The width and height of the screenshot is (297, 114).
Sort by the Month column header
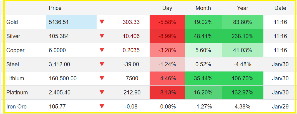[x=203, y=8]
